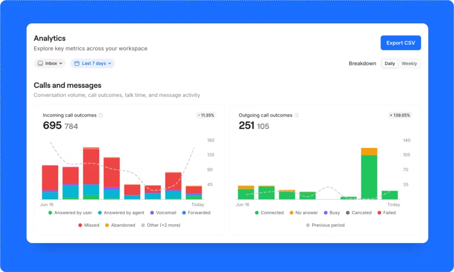
Task: Click the calendar icon in date filter
Action: (77, 63)
